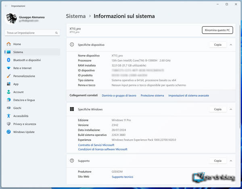Open Rete e Internet settings
242x189 pixels.
point(32,68)
